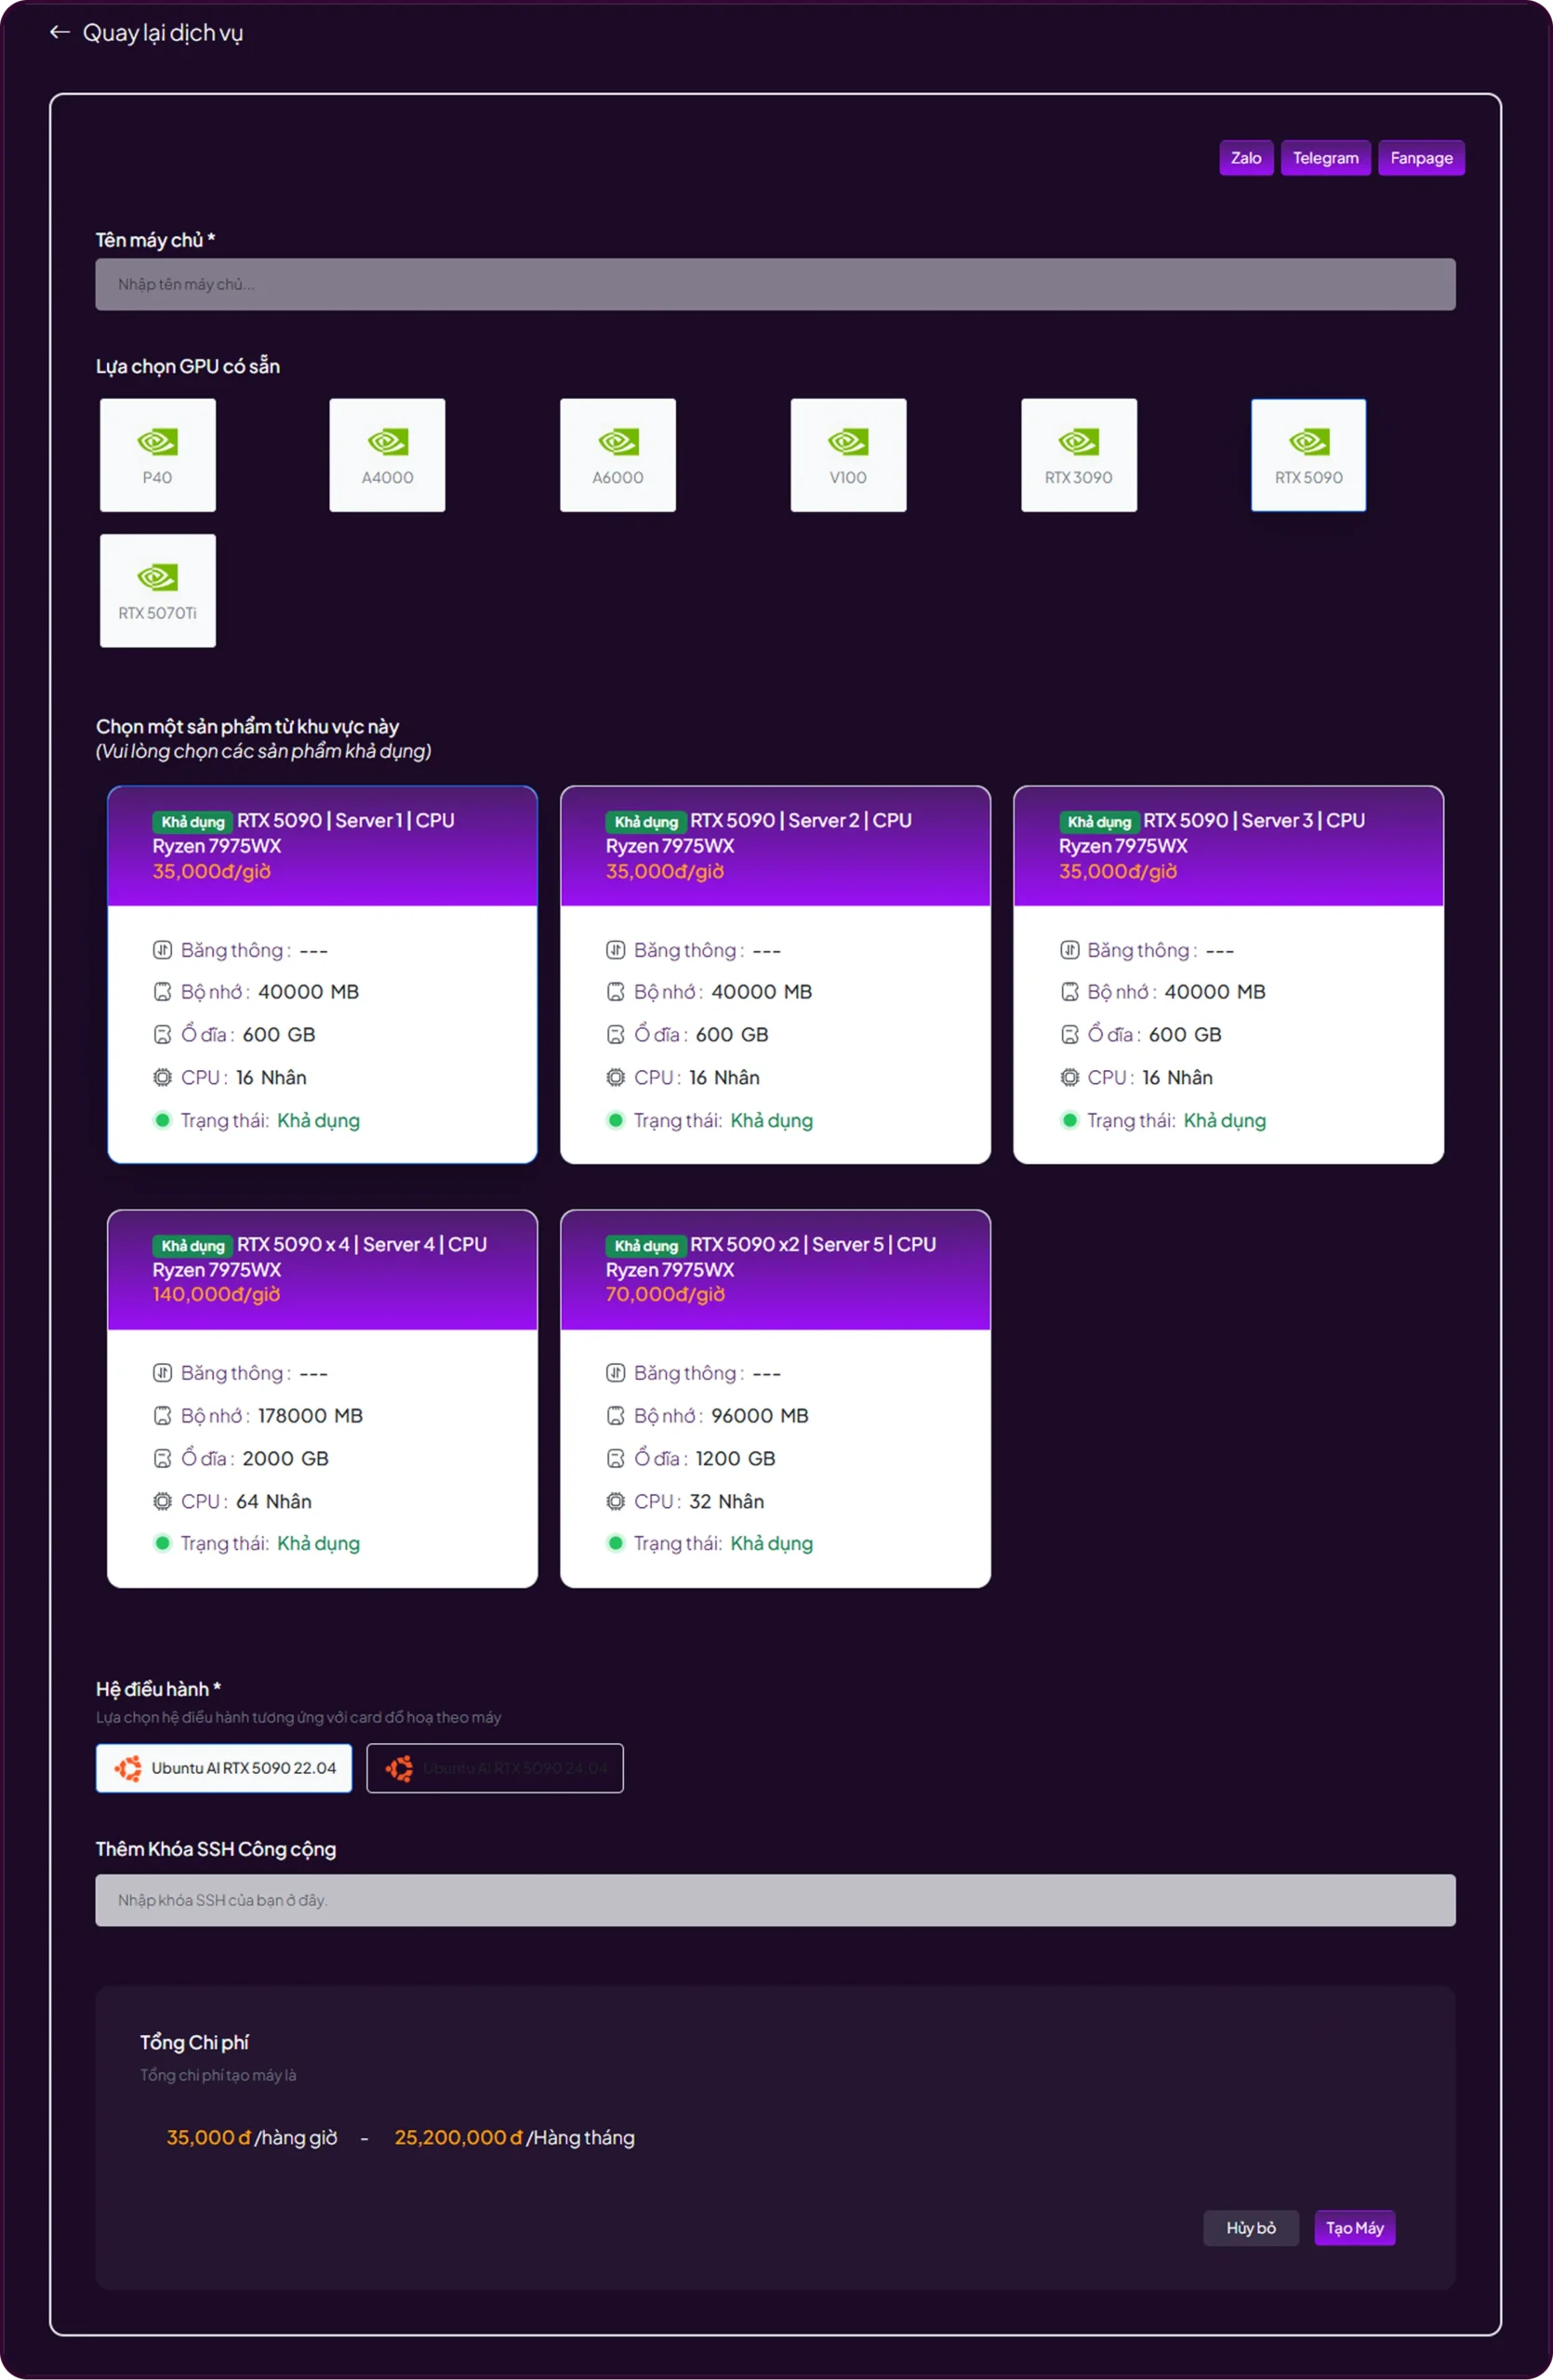Click bandwidth icon in Server 2 card
1553x2380 pixels.
click(615, 950)
